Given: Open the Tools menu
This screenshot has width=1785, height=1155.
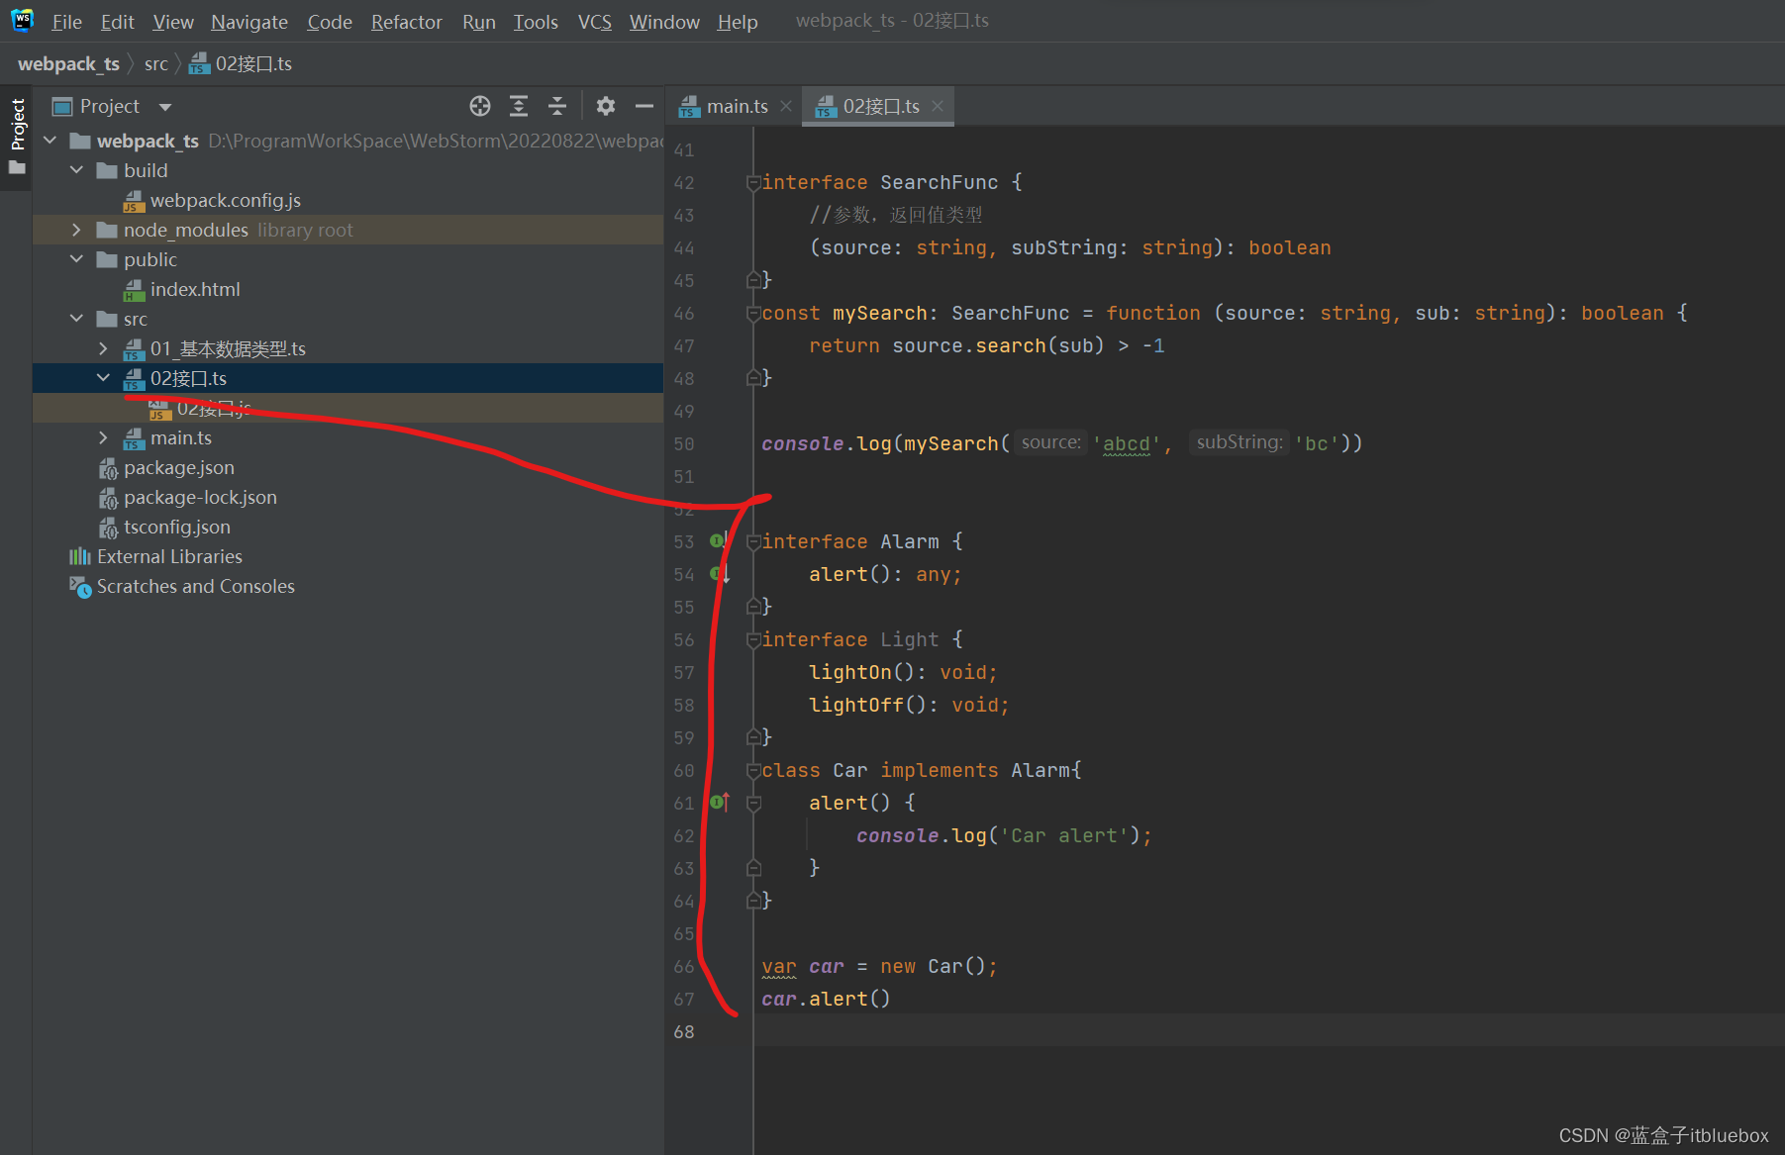Looking at the screenshot, I should 536,21.
